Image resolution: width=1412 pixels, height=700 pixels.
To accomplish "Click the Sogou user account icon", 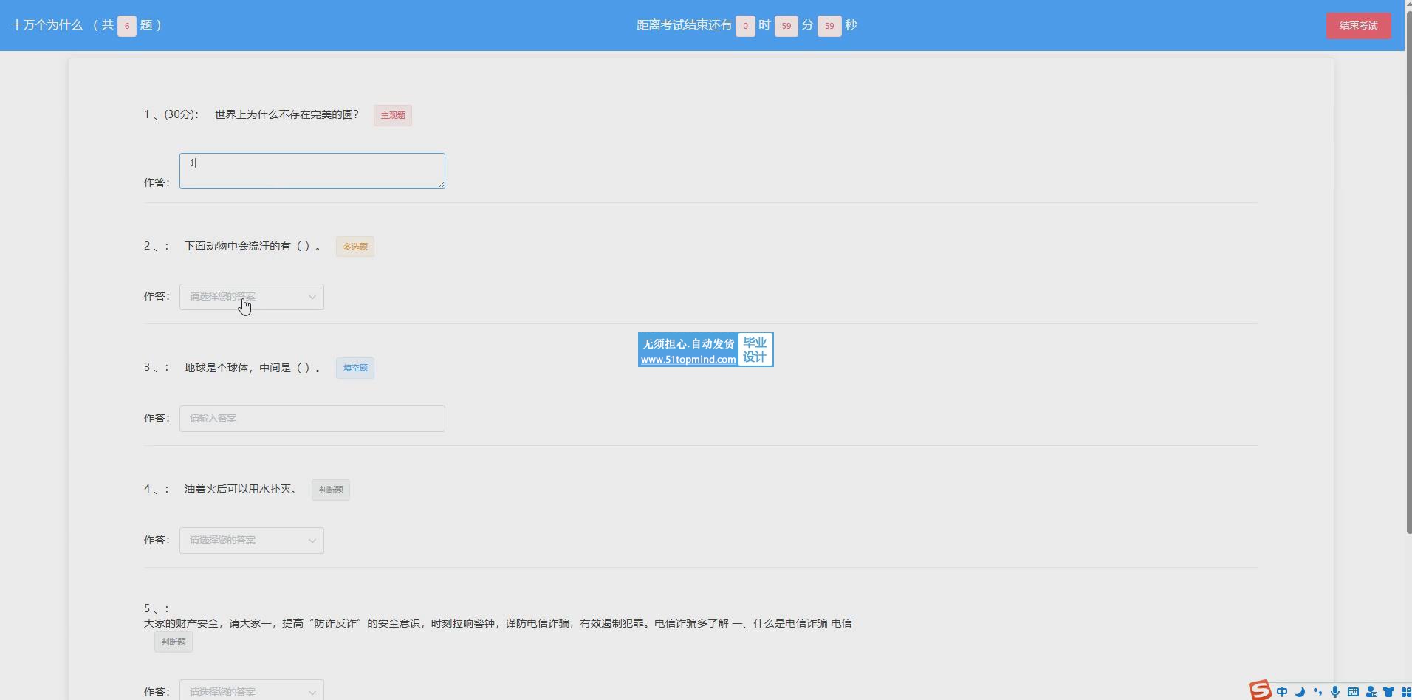I will [x=1371, y=692].
